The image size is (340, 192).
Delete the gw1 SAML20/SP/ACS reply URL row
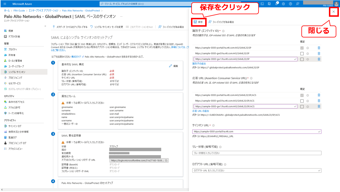(x=319, y=106)
